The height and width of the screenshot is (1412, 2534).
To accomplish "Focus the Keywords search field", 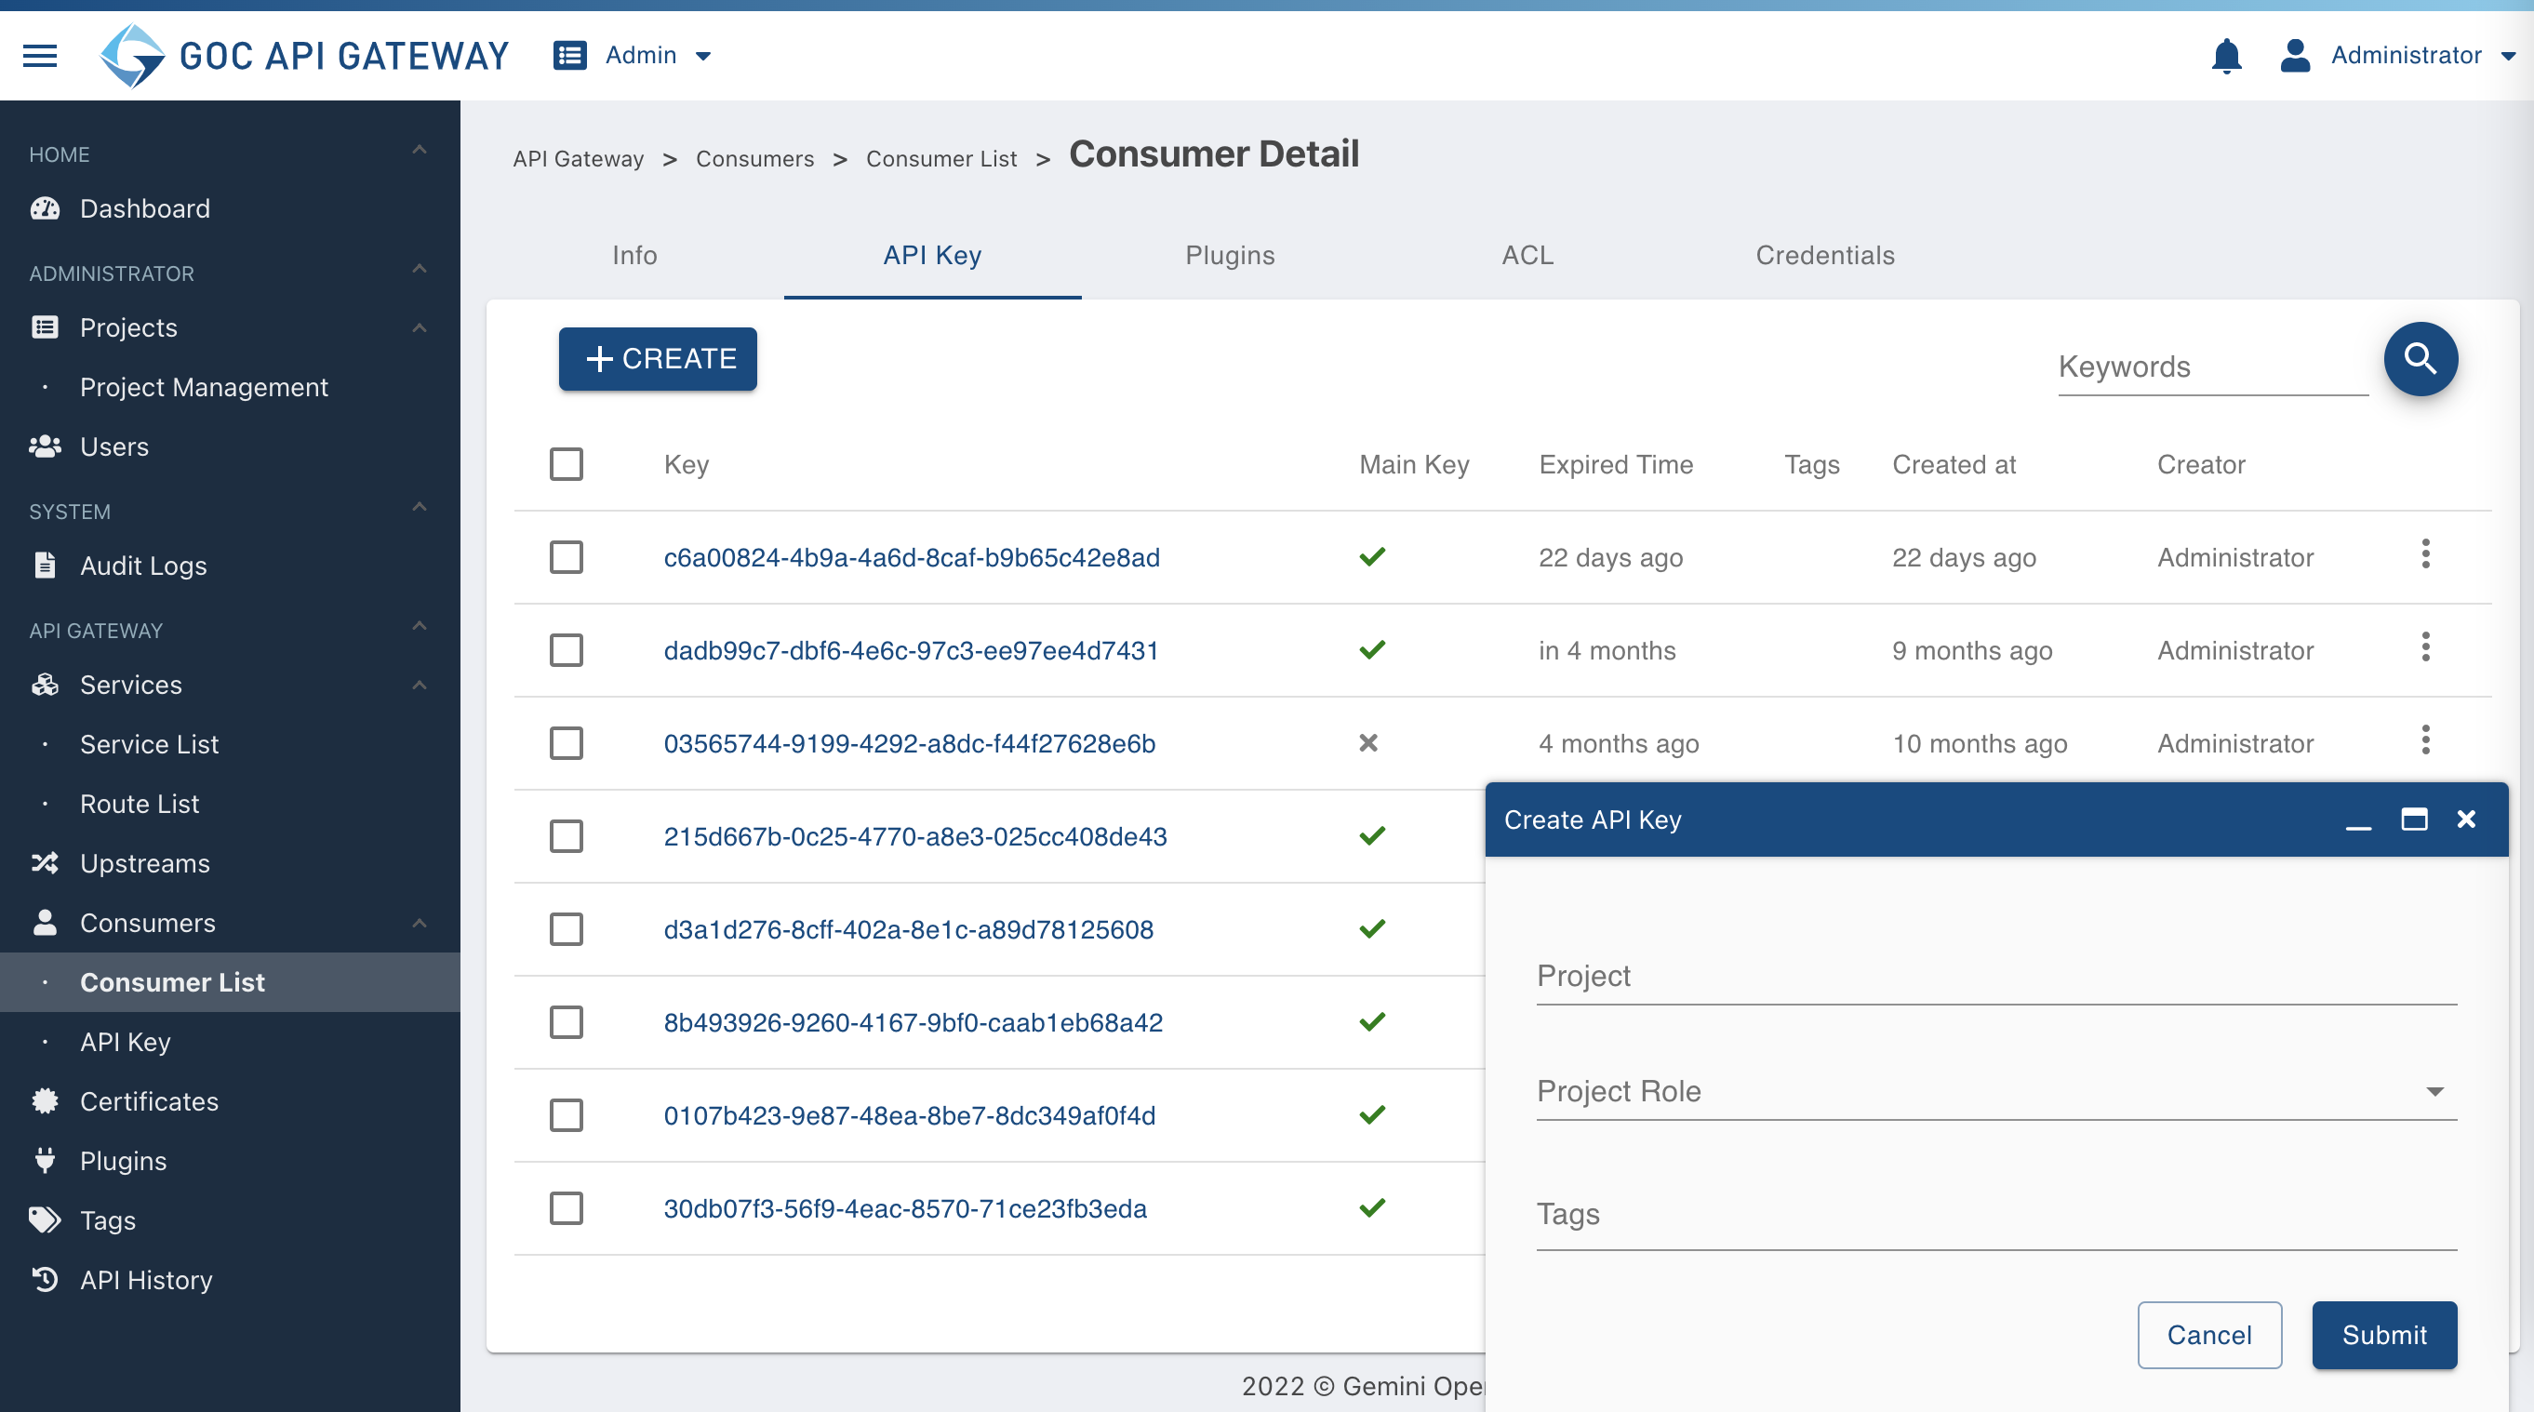I will (2212, 367).
